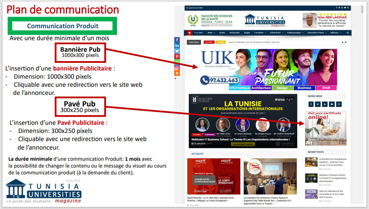Click the 'Get your certificate online' ad
The width and height of the screenshot is (369, 209).
[x=325, y=129]
